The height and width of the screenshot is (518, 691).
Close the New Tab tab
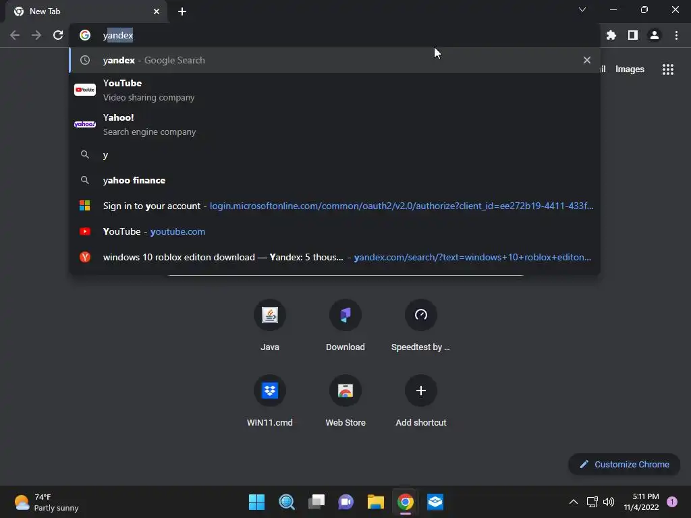pyautogui.click(x=157, y=11)
